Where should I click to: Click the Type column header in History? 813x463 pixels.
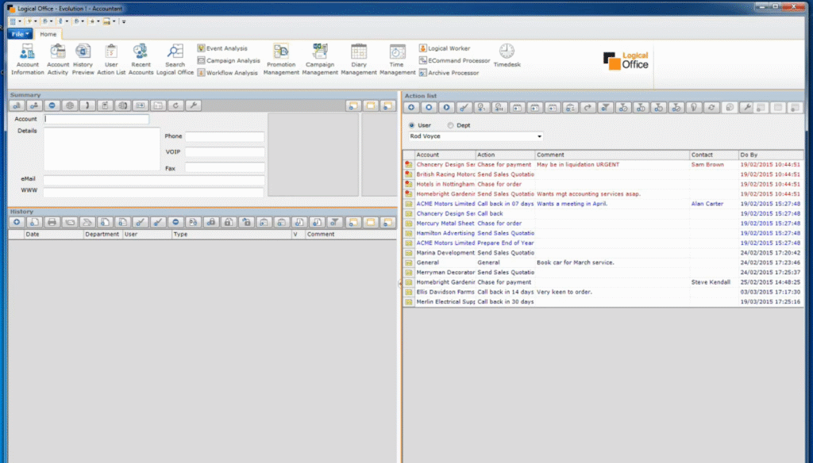click(x=232, y=234)
